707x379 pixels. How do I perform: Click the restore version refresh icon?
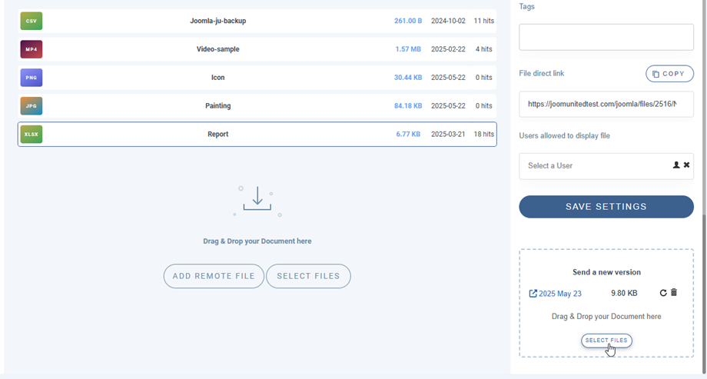click(x=663, y=293)
